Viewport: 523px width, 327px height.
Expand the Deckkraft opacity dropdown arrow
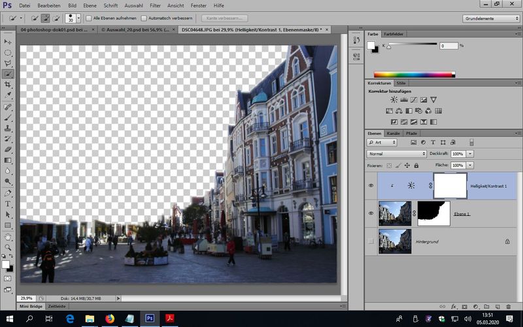pos(471,154)
